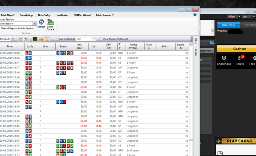Click the UK flag language icon
Viewport: 256px width, 156px height.
point(230,16)
